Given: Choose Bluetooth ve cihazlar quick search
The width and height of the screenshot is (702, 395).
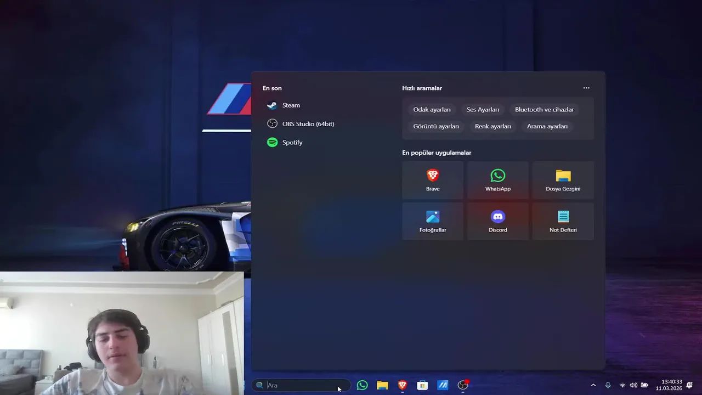Looking at the screenshot, I should [x=545, y=110].
